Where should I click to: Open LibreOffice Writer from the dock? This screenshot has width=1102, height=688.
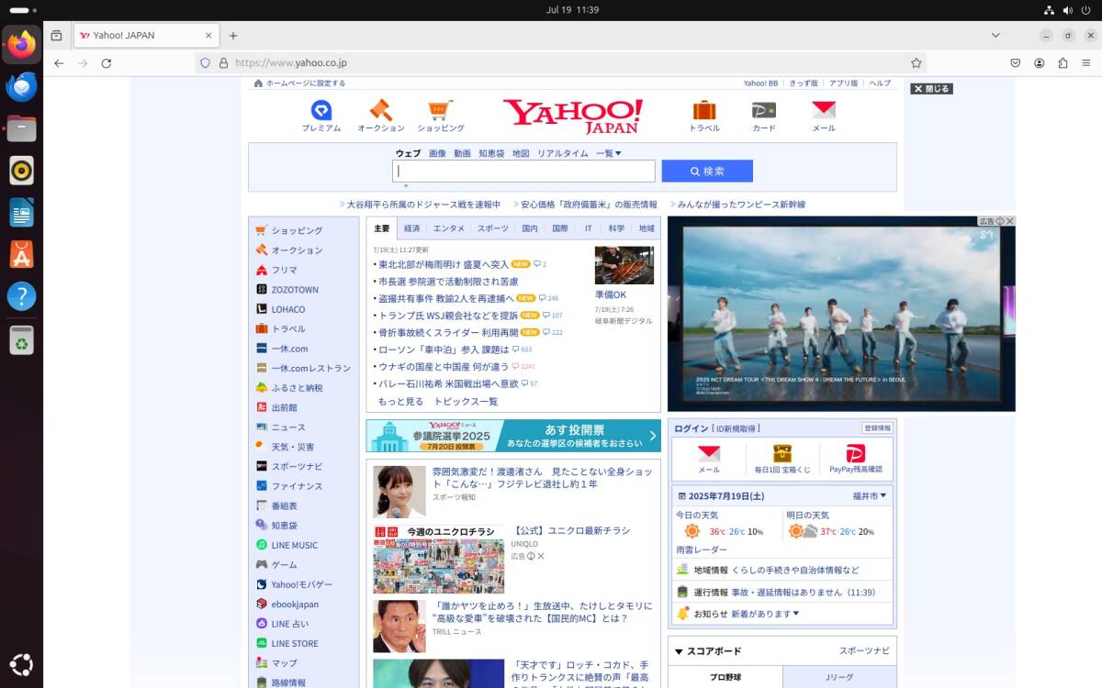point(21,212)
